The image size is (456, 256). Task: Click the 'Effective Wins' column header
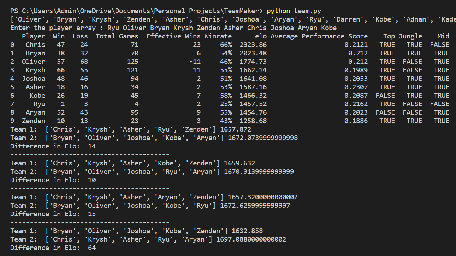[173, 36]
